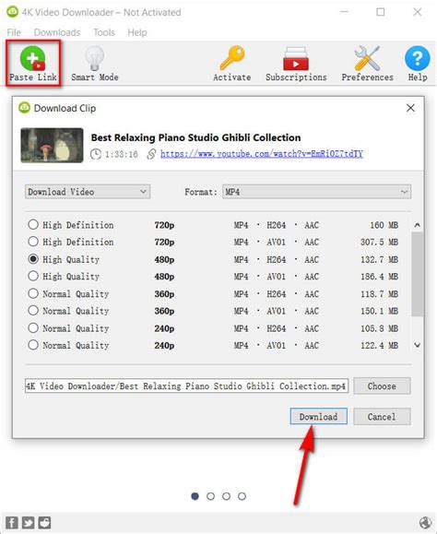The height and width of the screenshot is (534, 437).
Task: Select High Quality 480p H264 132.7 MB
Action: 213,259
